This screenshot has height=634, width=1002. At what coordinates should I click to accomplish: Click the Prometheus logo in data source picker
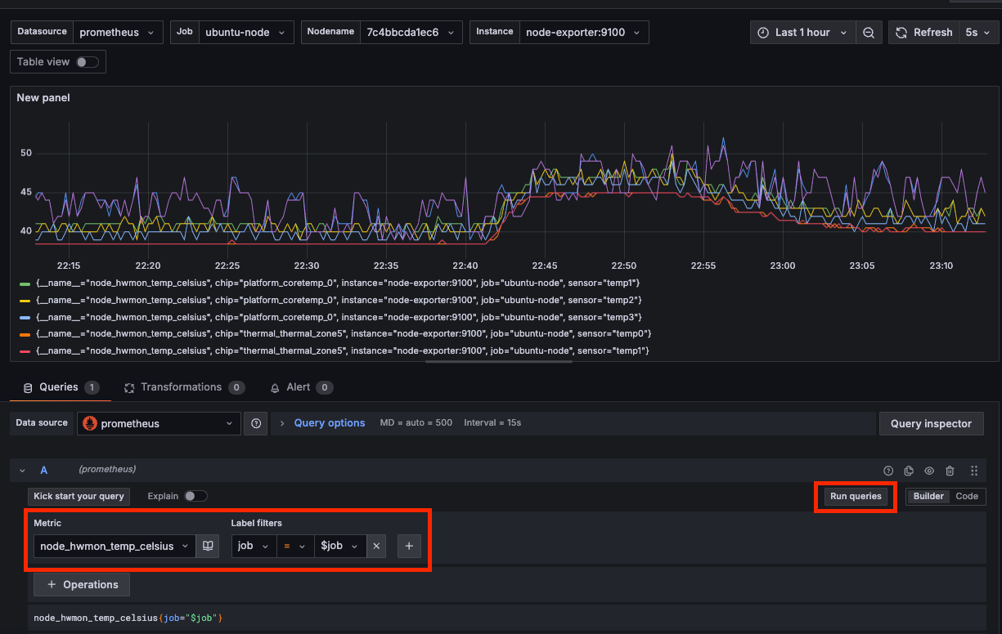point(90,423)
